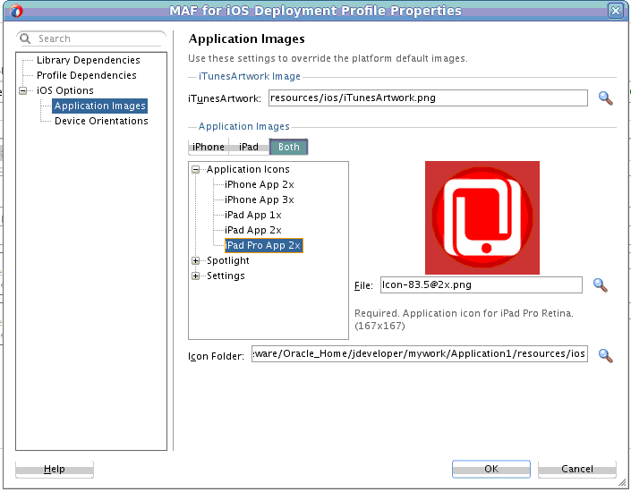
Task: Browse for the iTunesArtwork image file
Action: point(605,98)
